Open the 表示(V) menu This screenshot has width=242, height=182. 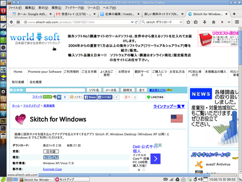pos(43,8)
